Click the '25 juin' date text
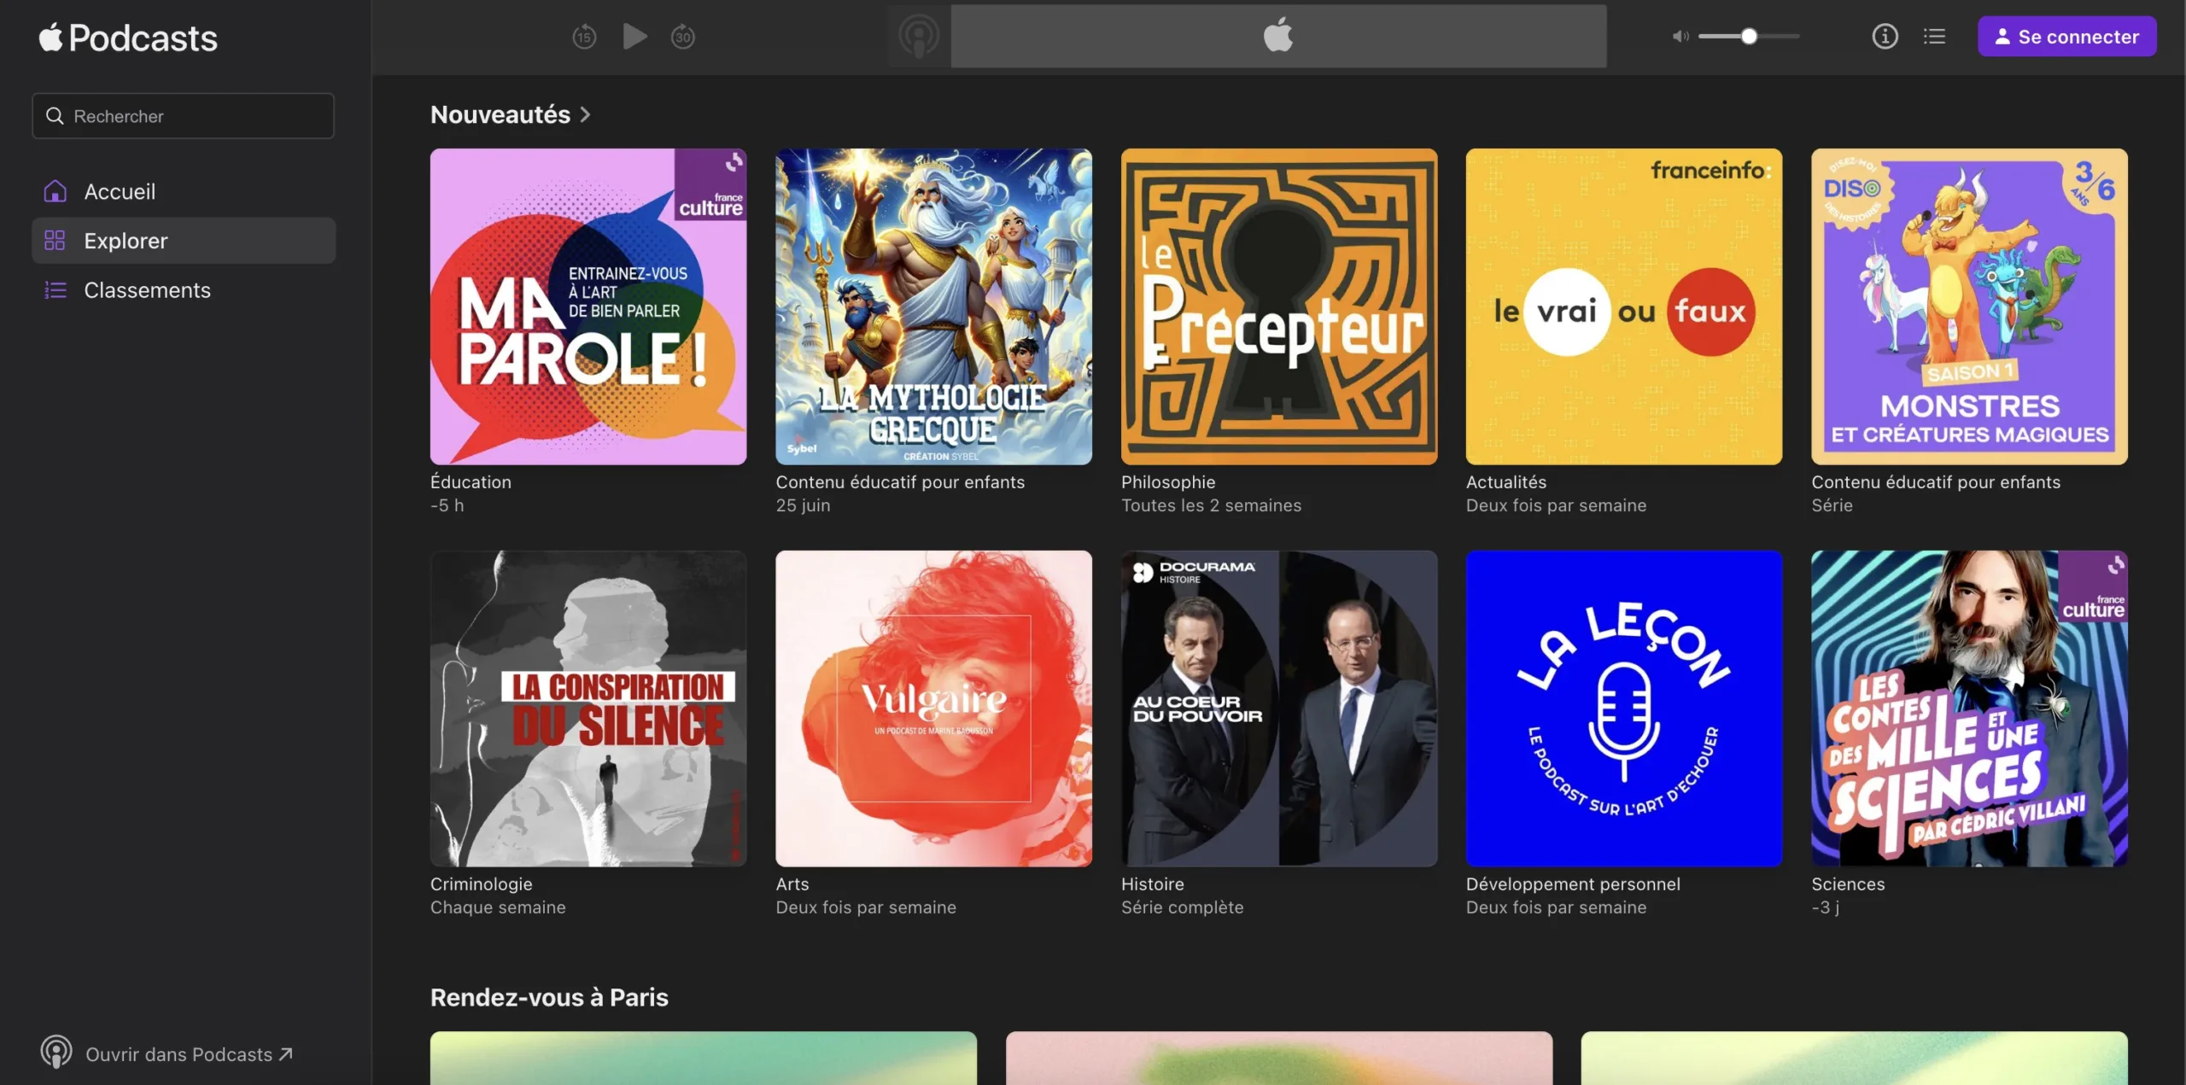 point(803,505)
